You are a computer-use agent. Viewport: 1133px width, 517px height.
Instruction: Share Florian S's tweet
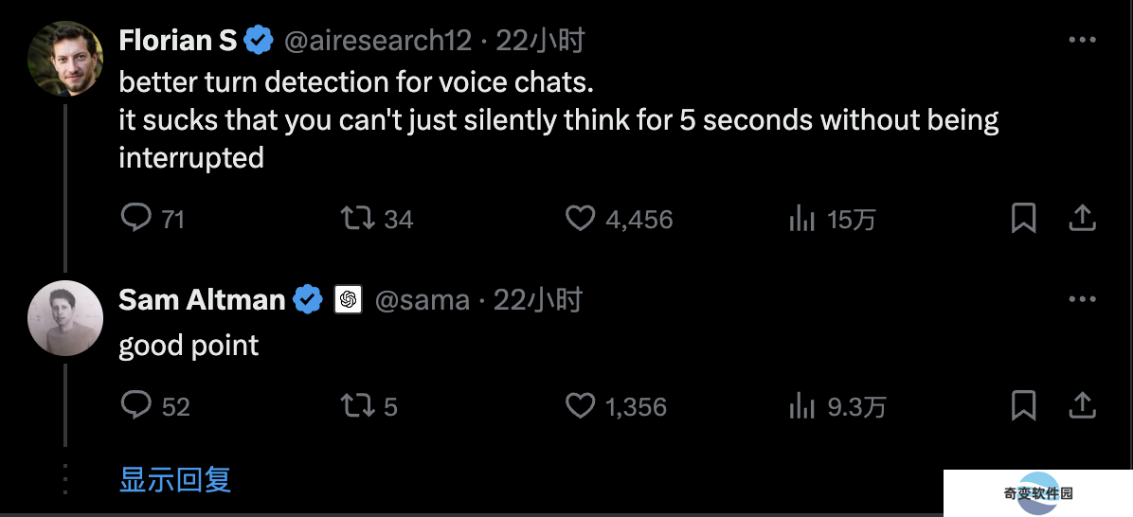click(x=1083, y=218)
